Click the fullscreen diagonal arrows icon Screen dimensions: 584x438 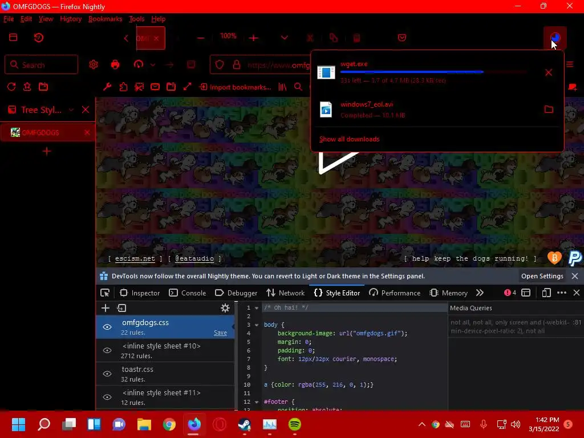click(187, 87)
